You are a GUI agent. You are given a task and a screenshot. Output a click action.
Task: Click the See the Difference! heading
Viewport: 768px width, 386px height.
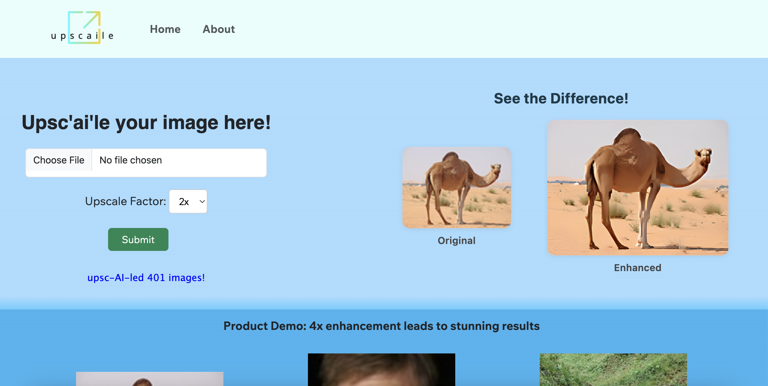tap(561, 99)
